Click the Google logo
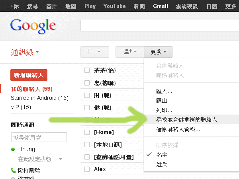This screenshot has width=239, height=179. [x=33, y=26]
